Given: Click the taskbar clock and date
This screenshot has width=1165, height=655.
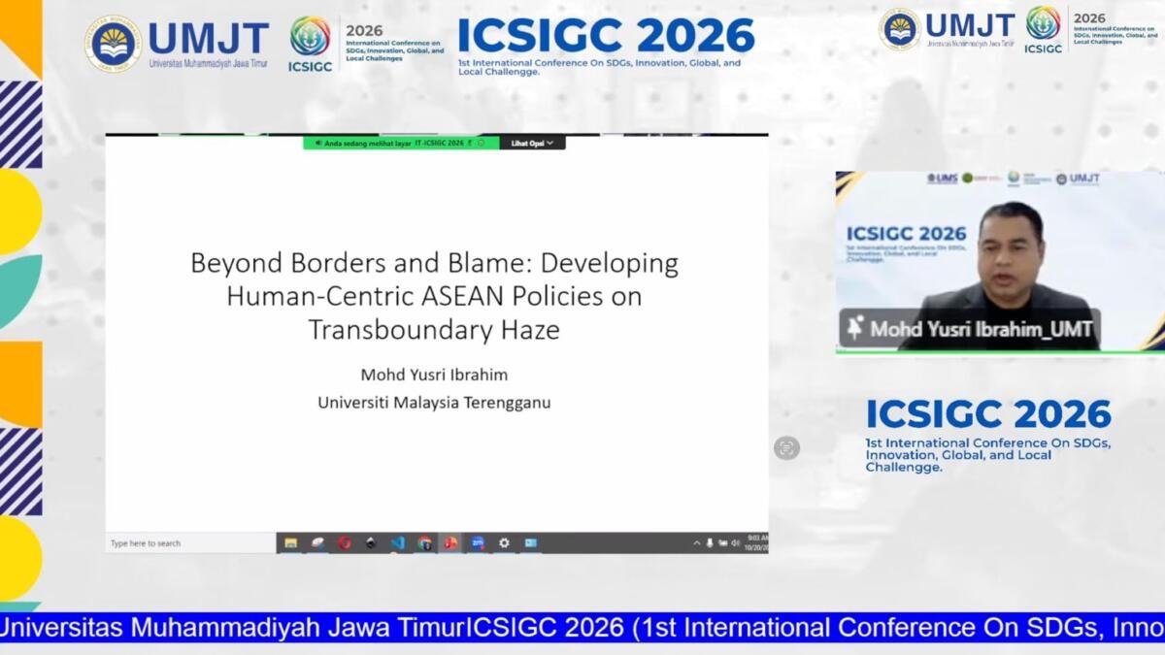Looking at the screenshot, I should pos(757,543).
